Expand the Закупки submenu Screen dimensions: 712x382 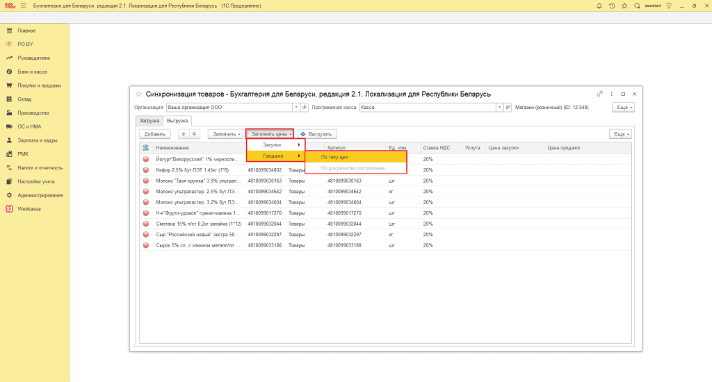pyautogui.click(x=275, y=144)
